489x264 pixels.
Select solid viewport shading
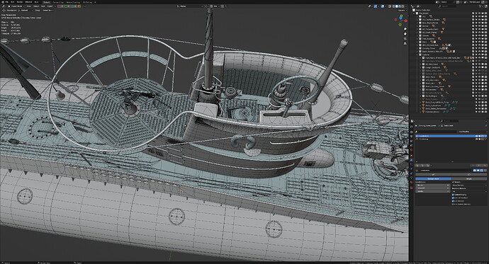(x=397, y=6)
